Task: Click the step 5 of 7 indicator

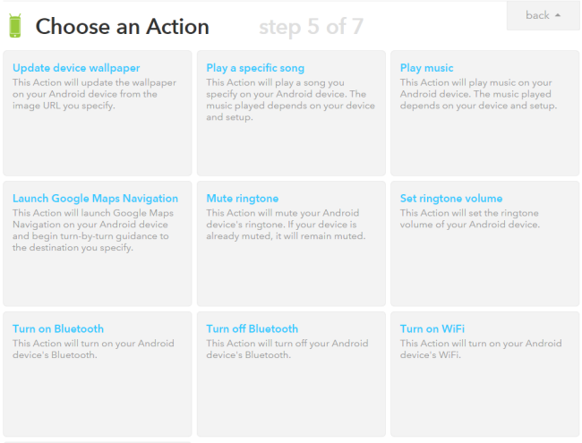Action: [x=311, y=27]
